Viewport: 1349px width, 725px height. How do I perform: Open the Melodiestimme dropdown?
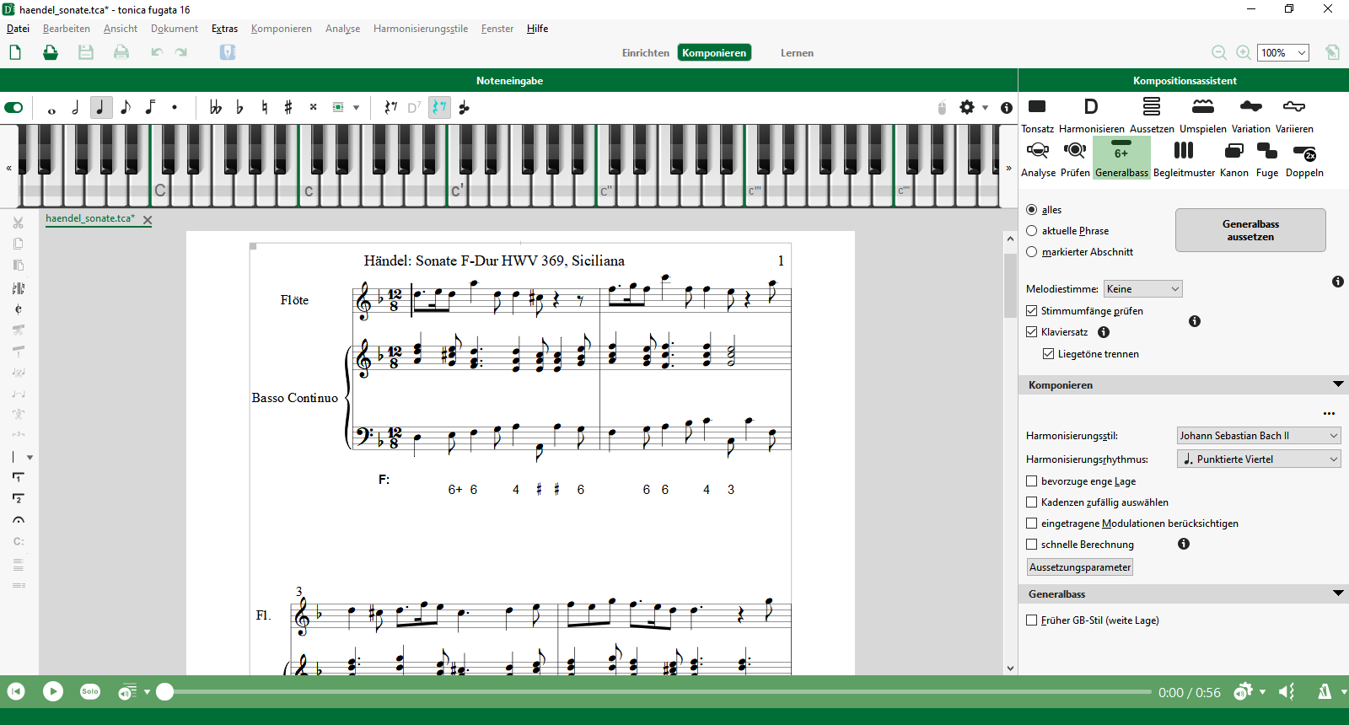pos(1143,289)
